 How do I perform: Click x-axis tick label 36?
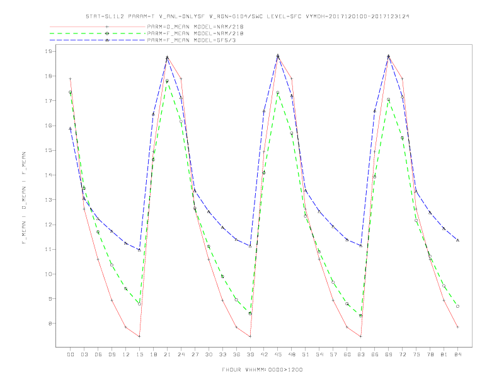236,354
